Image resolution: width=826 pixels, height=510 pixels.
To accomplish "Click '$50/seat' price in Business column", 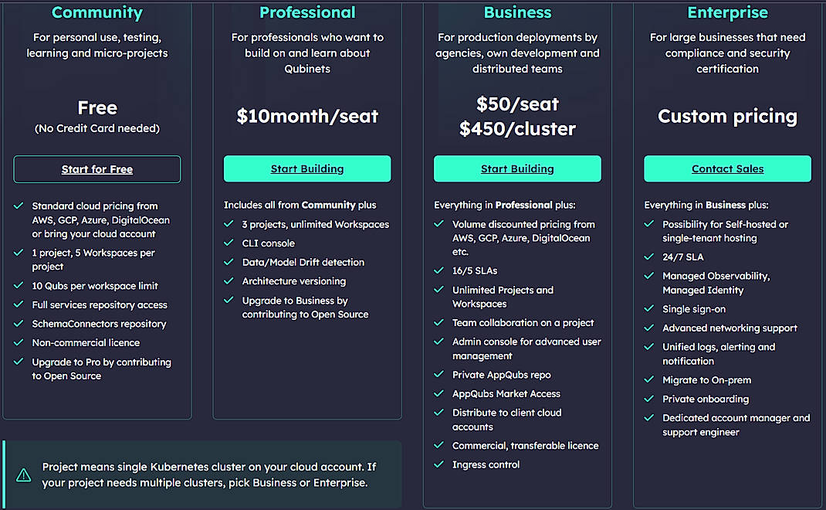I will point(517,104).
